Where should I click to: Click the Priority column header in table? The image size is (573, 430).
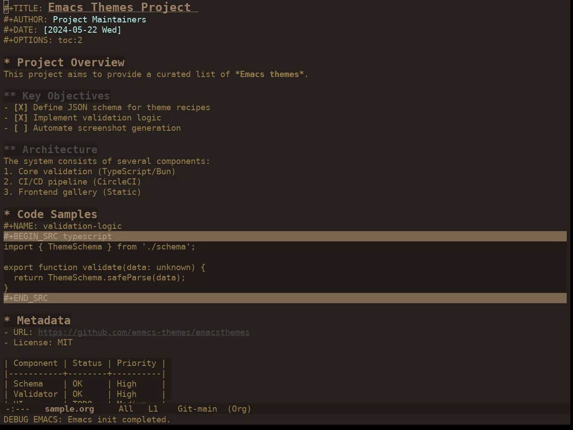[137, 363]
